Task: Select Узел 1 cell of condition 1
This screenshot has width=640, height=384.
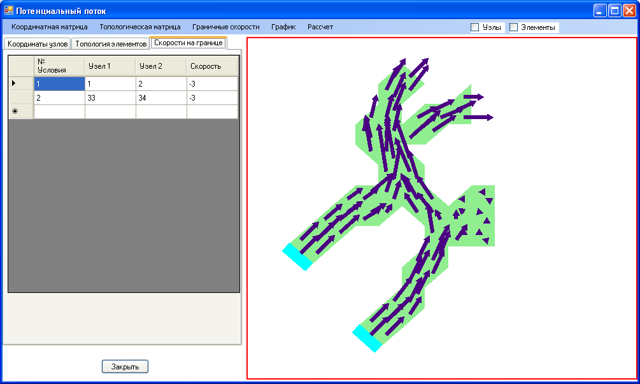Action: (110, 83)
